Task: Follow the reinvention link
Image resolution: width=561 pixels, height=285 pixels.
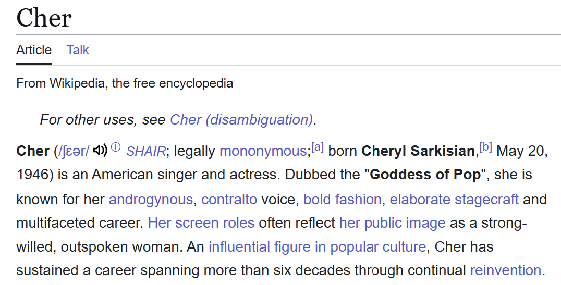Action: [506, 270]
